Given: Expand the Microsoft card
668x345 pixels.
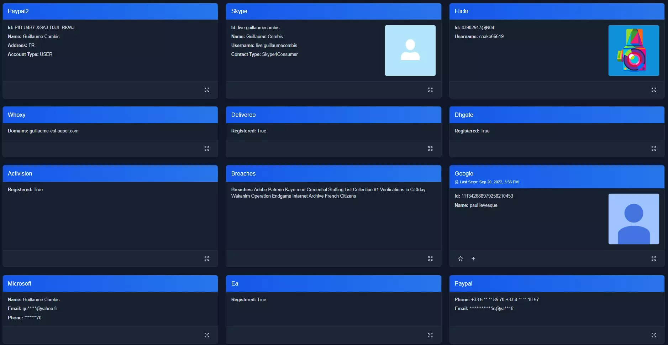Looking at the screenshot, I should pos(207,335).
